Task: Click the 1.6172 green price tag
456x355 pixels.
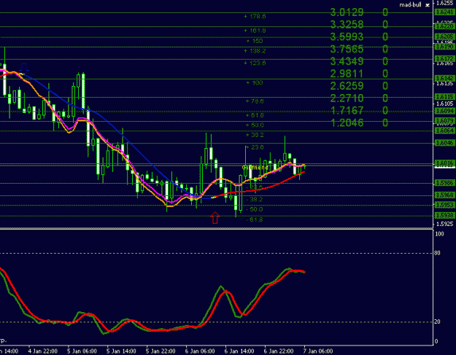Action: click(444, 59)
